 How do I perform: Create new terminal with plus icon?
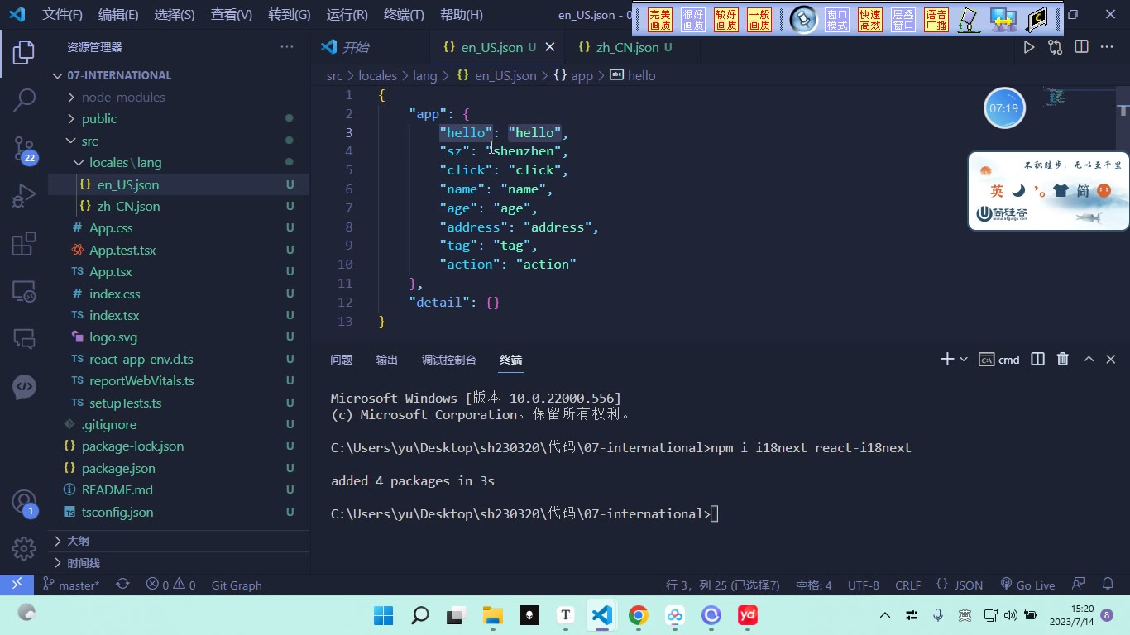[947, 359]
